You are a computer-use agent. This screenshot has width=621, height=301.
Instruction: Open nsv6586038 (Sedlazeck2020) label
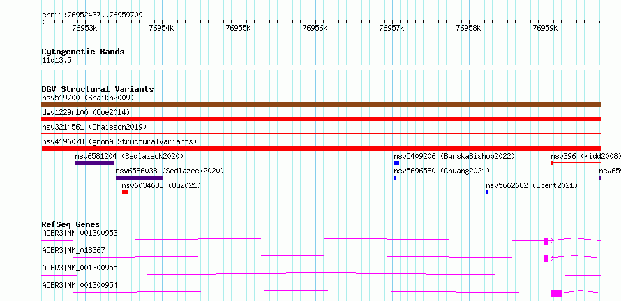click(170, 171)
